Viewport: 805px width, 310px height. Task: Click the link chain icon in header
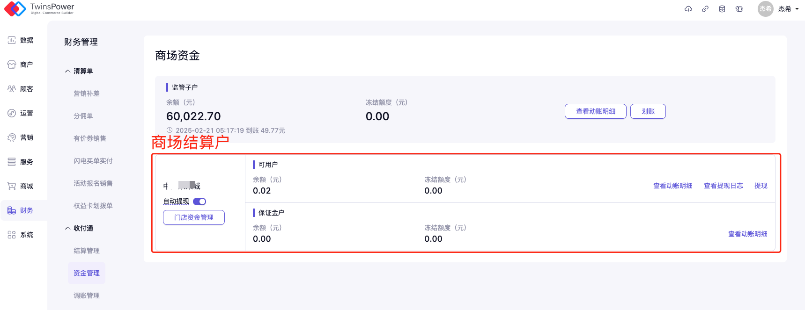tap(705, 9)
